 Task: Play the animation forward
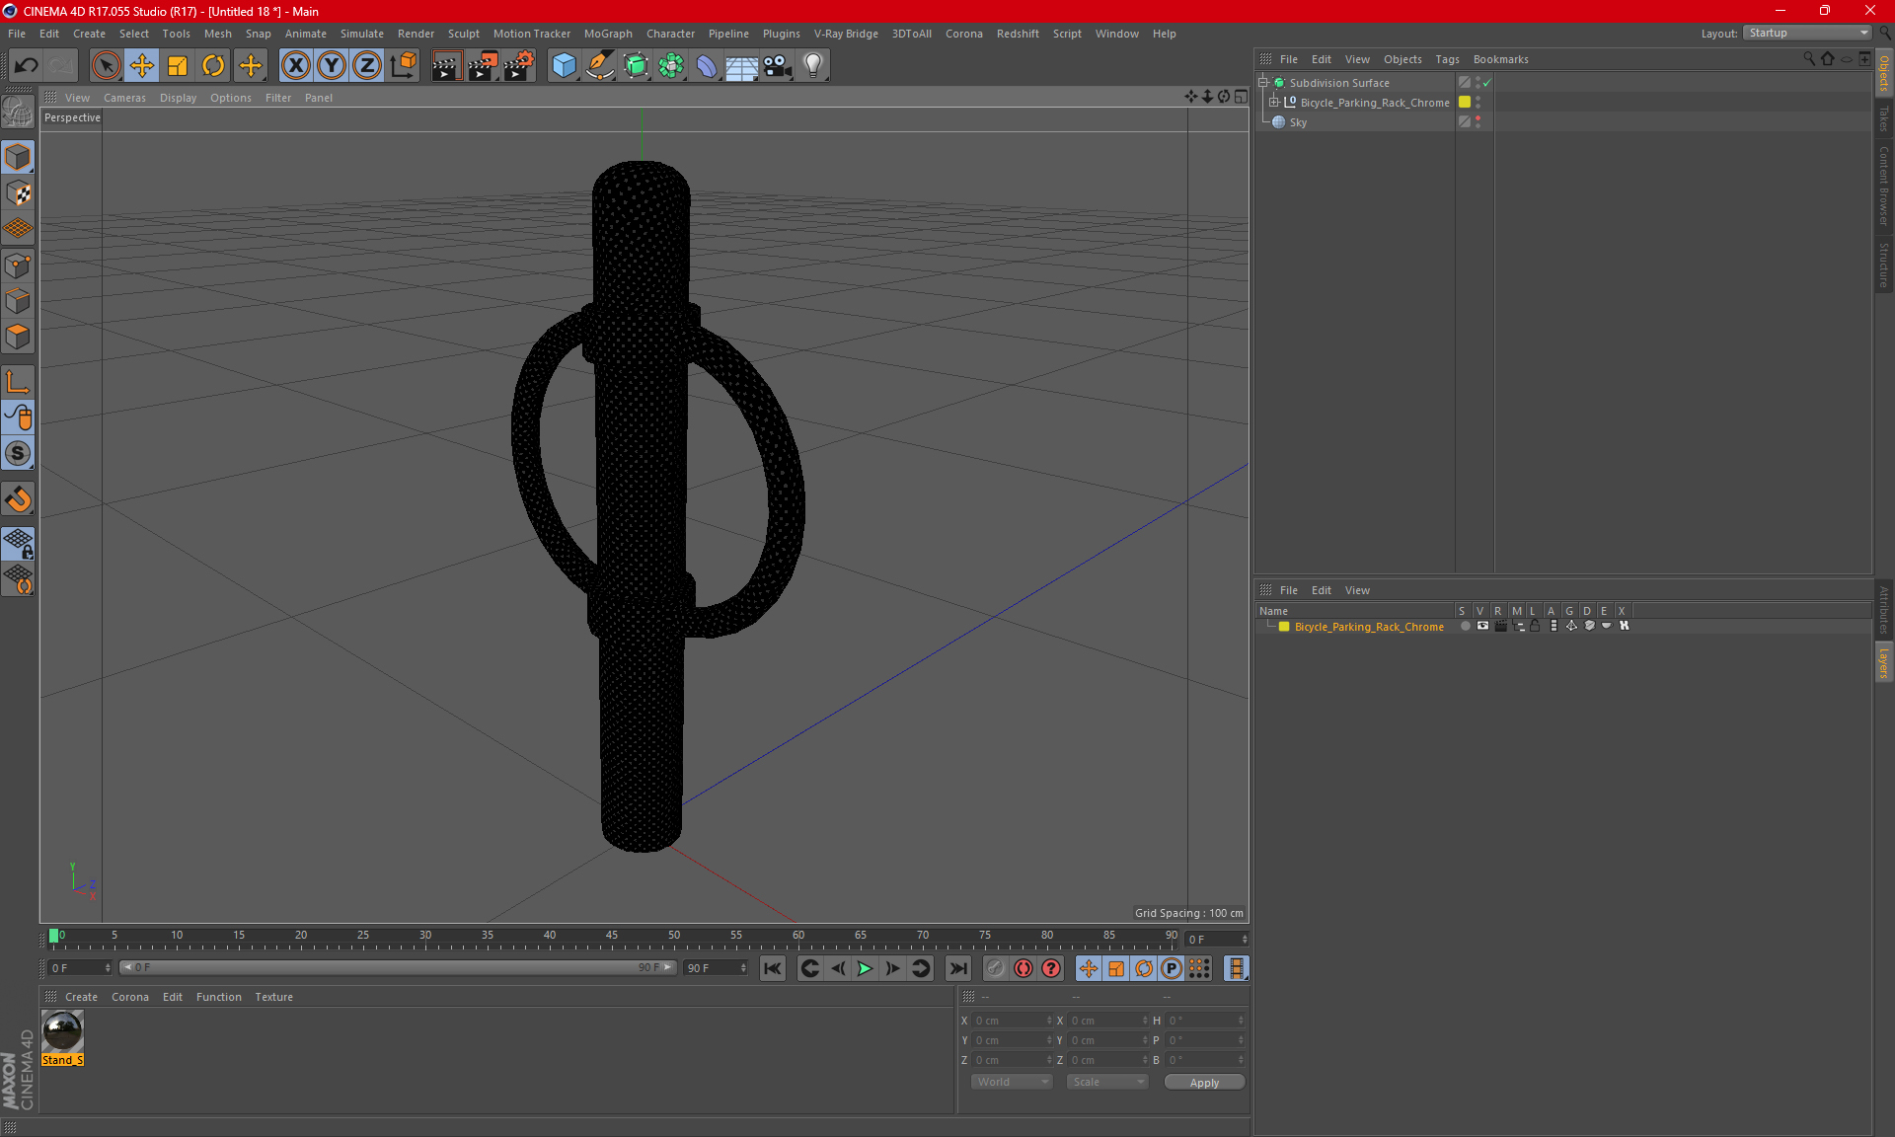(865, 968)
